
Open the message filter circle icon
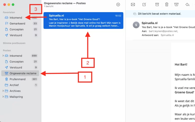pyautogui.click(x=118, y=5)
